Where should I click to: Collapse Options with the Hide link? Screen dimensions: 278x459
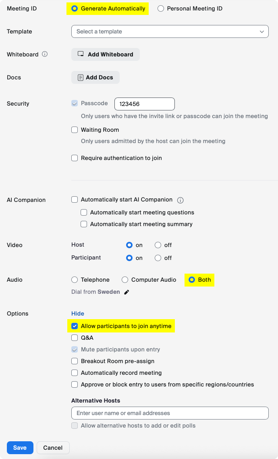[77, 314]
